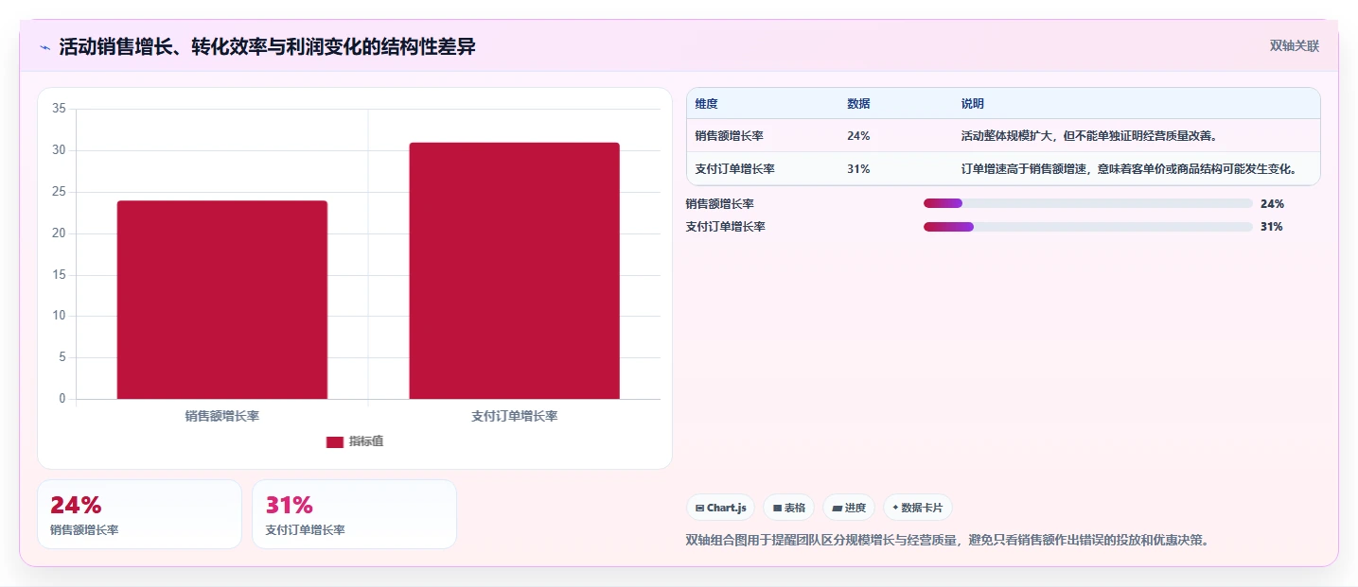
Task: Open the 24% 销售额增长率 data card
Action: click(139, 514)
